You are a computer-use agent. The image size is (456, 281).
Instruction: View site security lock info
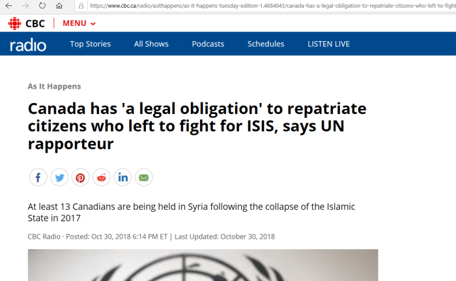click(81, 5)
